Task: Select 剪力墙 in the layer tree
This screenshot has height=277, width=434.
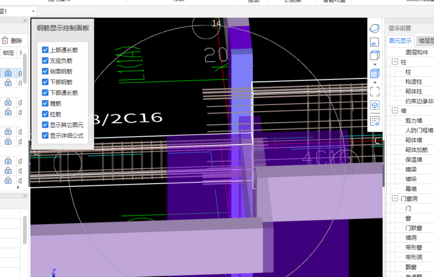Action: [414, 120]
